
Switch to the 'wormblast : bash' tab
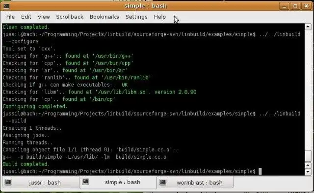tap(195, 182)
